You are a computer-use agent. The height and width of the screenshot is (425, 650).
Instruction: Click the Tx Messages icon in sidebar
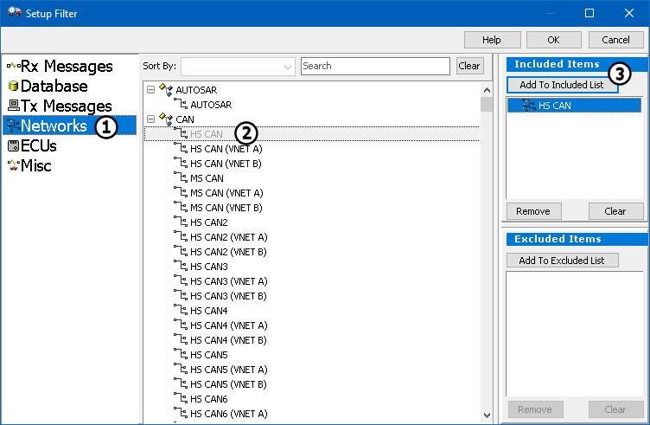tap(13, 106)
